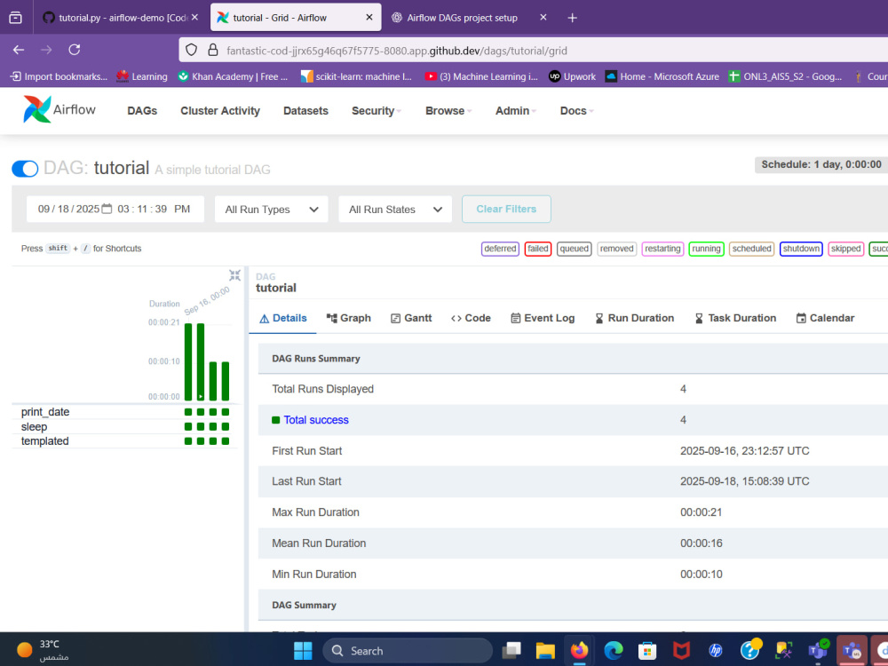Open Microsoft Edge from the taskbar

click(614, 651)
